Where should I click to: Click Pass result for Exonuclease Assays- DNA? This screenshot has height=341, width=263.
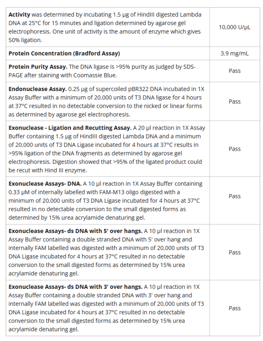point(235,196)
